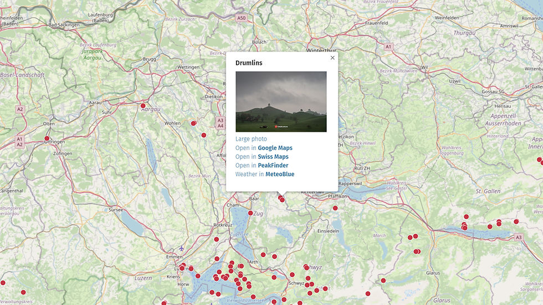Click the Wohlen town label
The height and width of the screenshot is (305, 543).
click(172, 123)
